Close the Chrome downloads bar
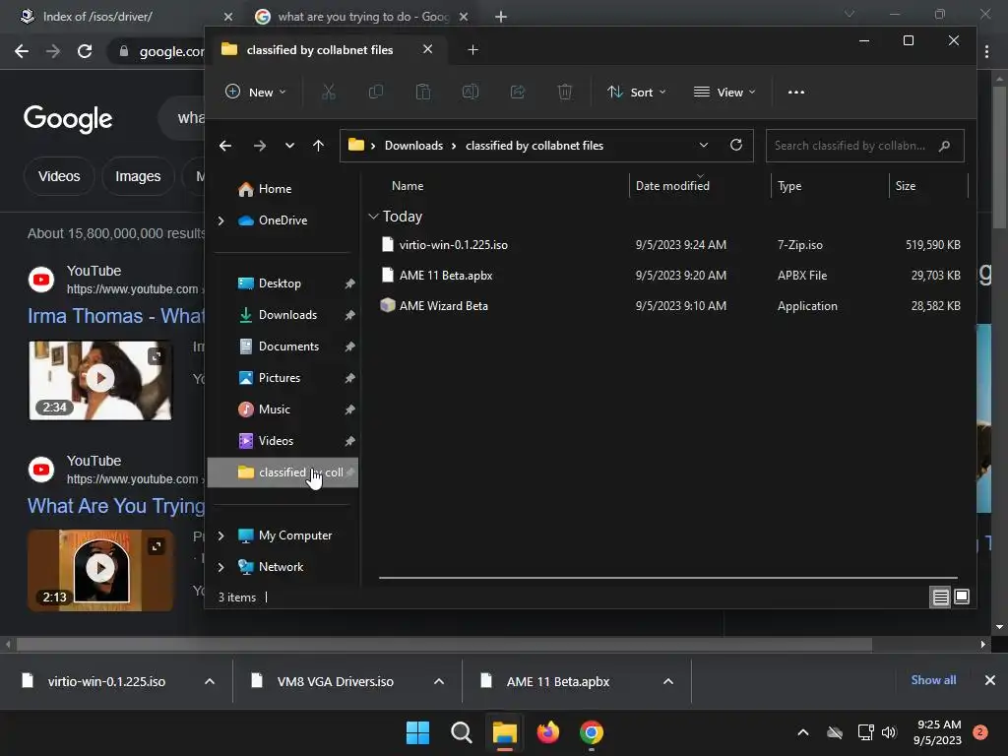The image size is (1008, 756). 990,680
